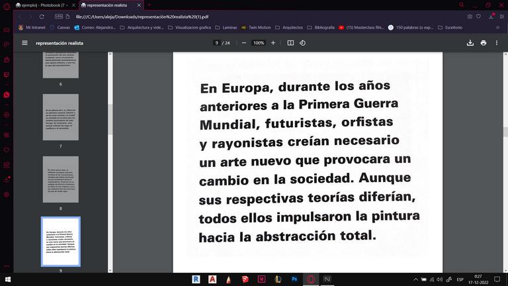This screenshot has width=508, height=286.
Task: Open the browser tab search magnifier
Action: (462, 5)
